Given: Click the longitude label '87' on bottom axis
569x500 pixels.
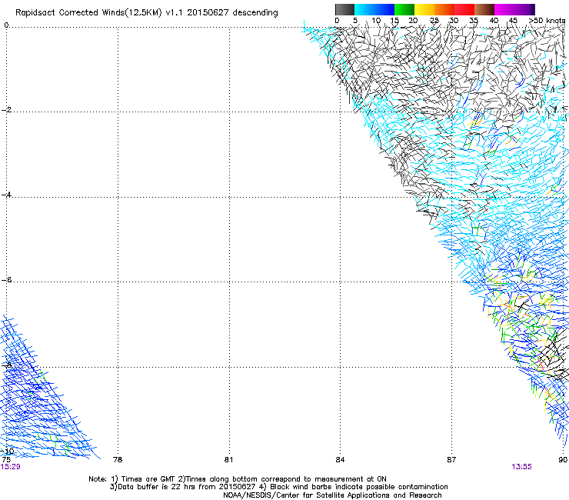Looking at the screenshot, I should tap(451, 460).
